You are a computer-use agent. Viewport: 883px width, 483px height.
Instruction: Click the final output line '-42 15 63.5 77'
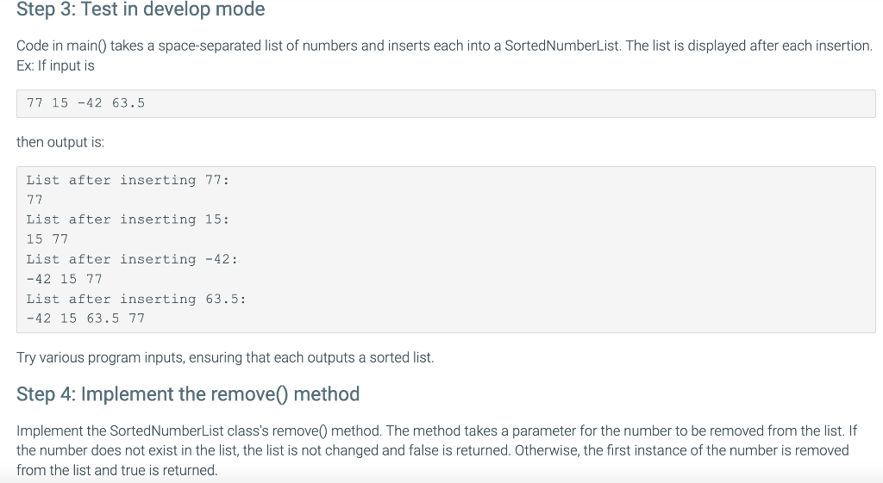(x=85, y=319)
